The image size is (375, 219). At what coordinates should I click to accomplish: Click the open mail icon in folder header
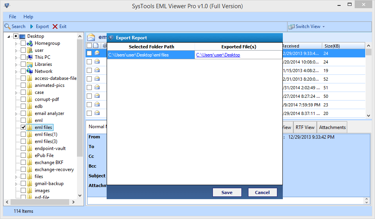[x=91, y=37]
